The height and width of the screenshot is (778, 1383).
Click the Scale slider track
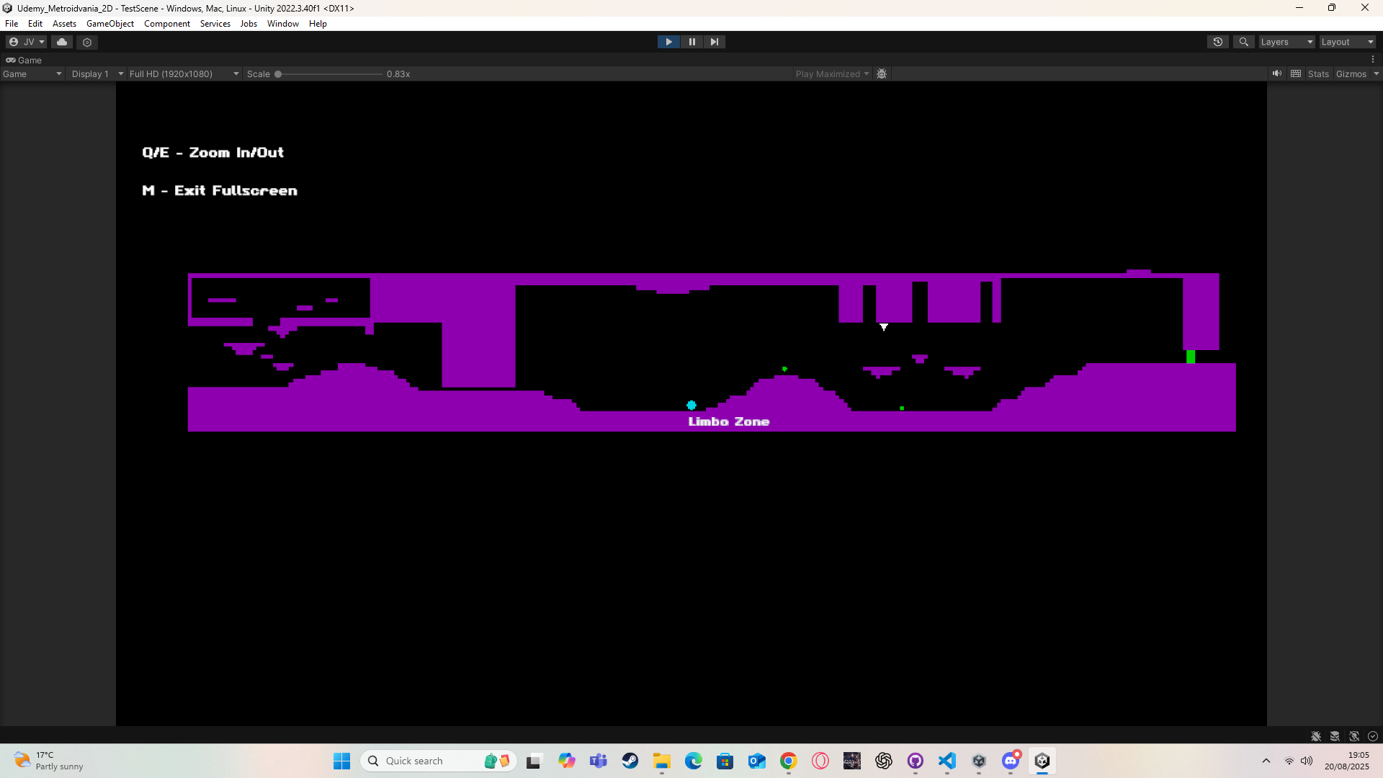click(x=330, y=74)
